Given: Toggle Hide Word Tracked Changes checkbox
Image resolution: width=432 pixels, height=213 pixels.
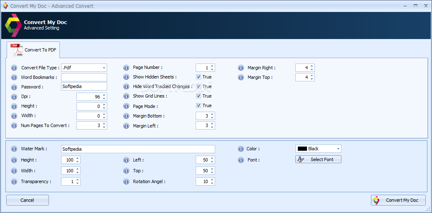Looking at the screenshot, I should click(199, 86).
